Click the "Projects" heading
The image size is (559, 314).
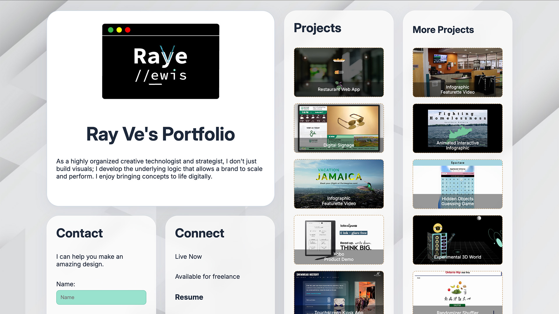[x=317, y=28]
